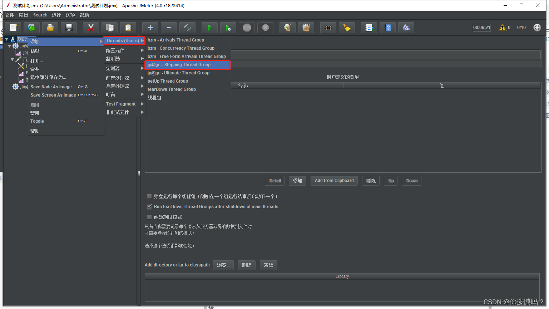Click the last jp@ gear icon in the tree

(15, 87)
